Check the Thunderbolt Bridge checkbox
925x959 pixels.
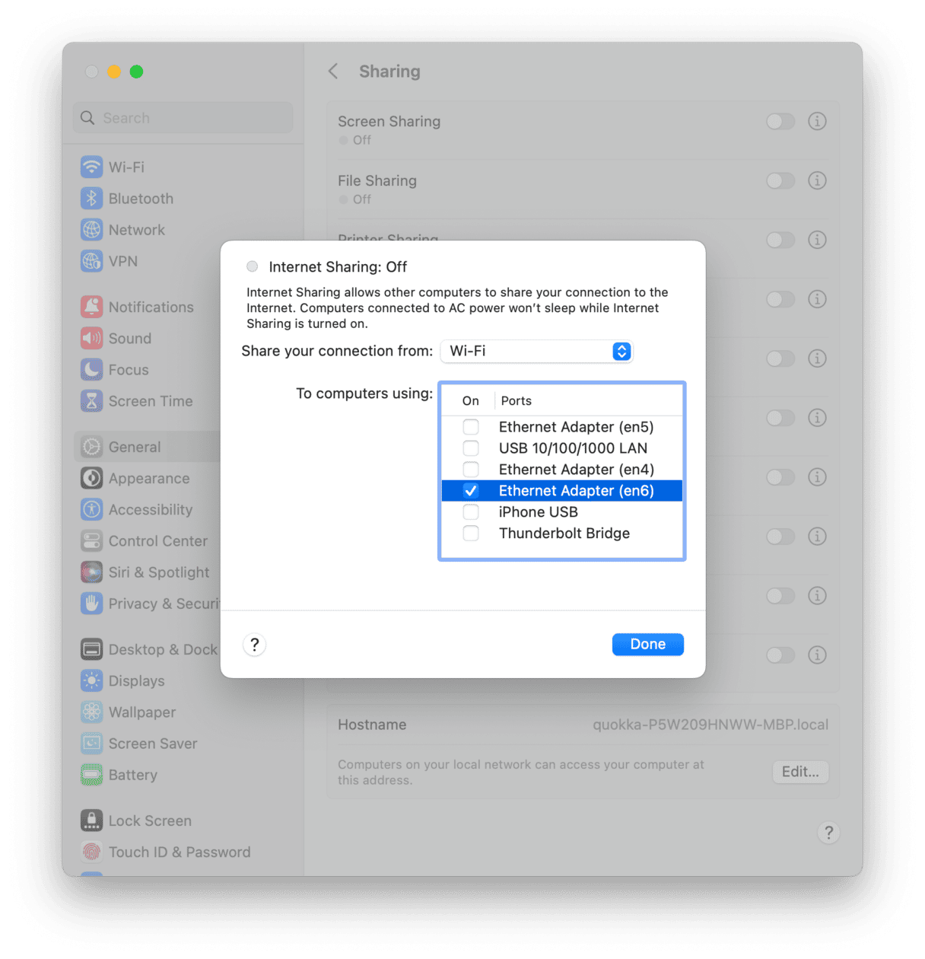471,534
